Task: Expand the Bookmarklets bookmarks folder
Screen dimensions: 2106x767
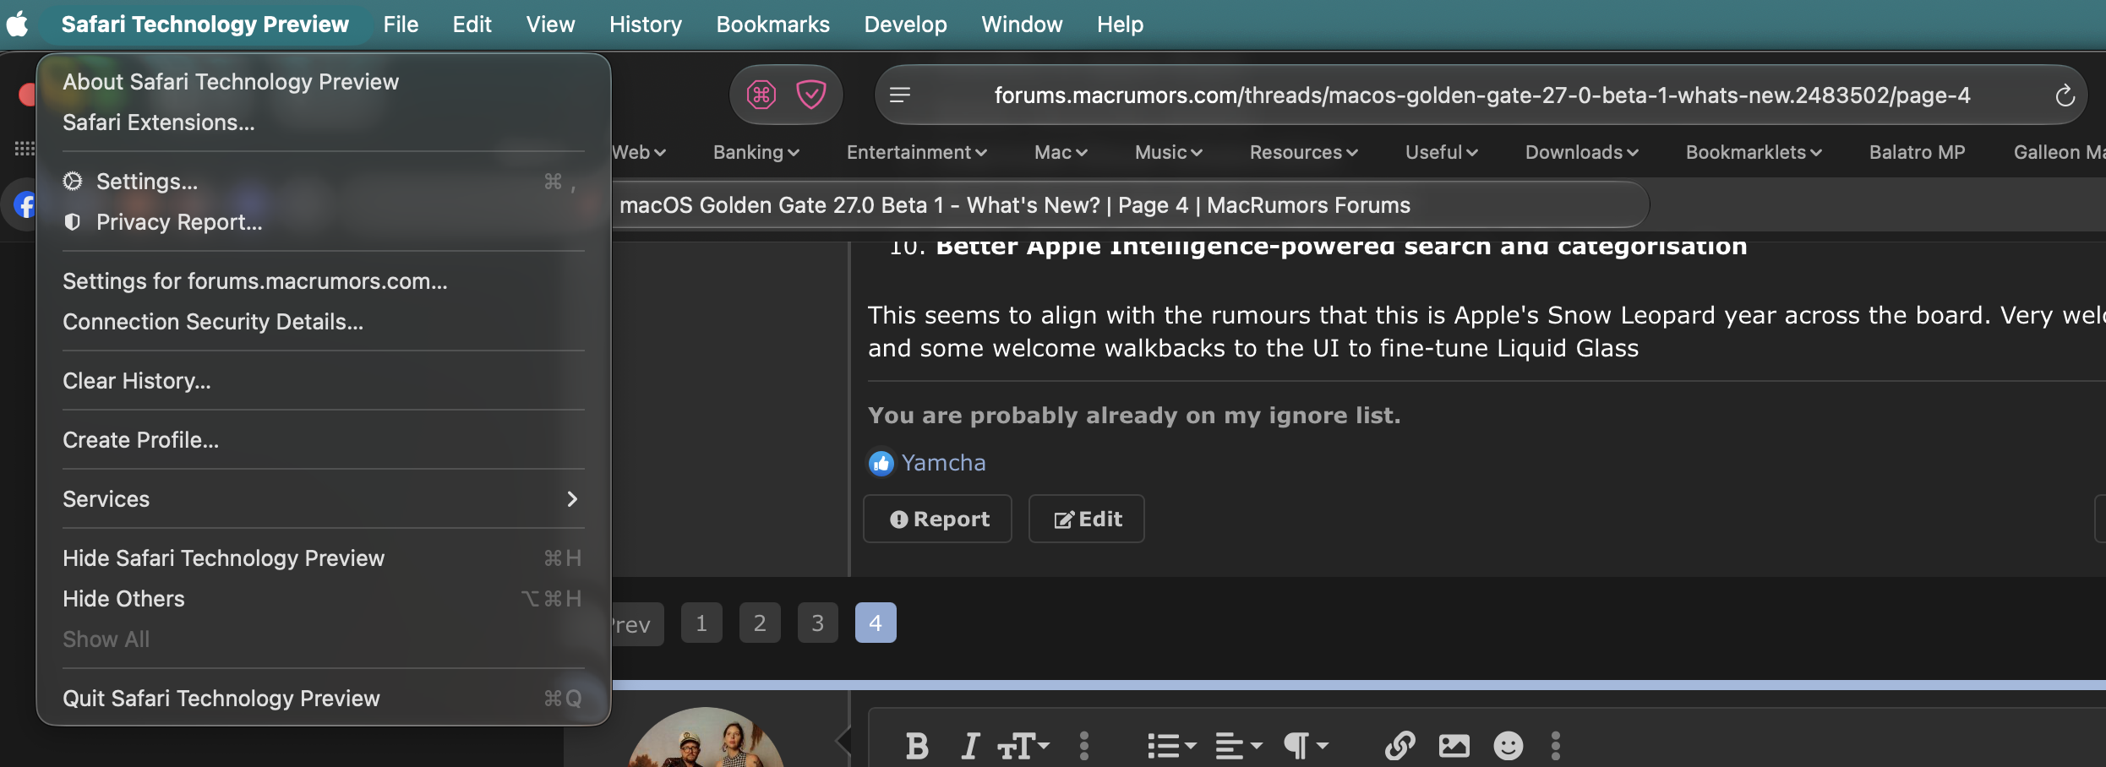Action: [x=1754, y=152]
